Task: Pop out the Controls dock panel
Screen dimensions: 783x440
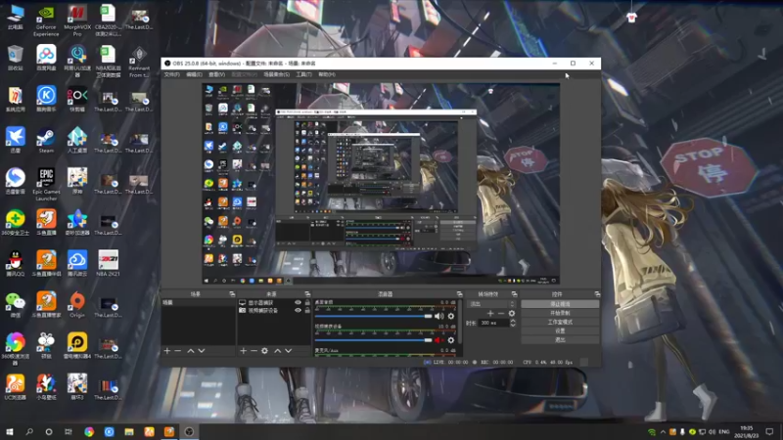Action: tap(596, 294)
